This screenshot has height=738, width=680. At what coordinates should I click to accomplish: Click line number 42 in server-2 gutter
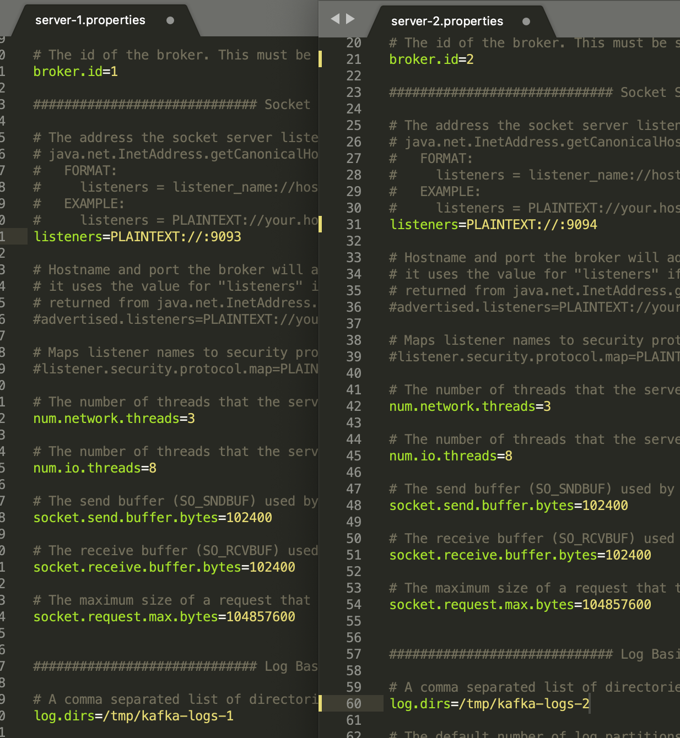354,406
